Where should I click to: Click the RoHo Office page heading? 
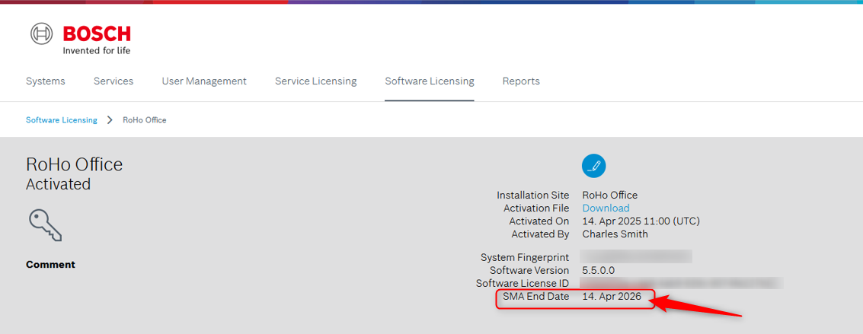(74, 164)
